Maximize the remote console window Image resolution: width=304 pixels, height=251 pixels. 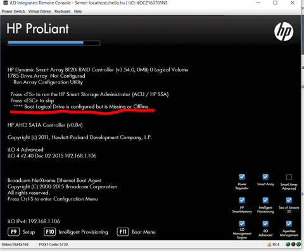point(275,3)
